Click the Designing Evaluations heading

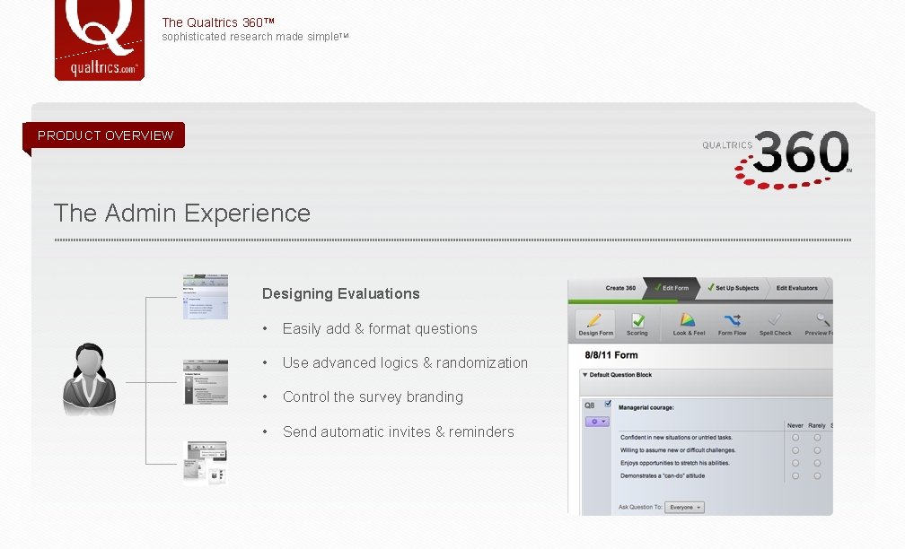[341, 294]
